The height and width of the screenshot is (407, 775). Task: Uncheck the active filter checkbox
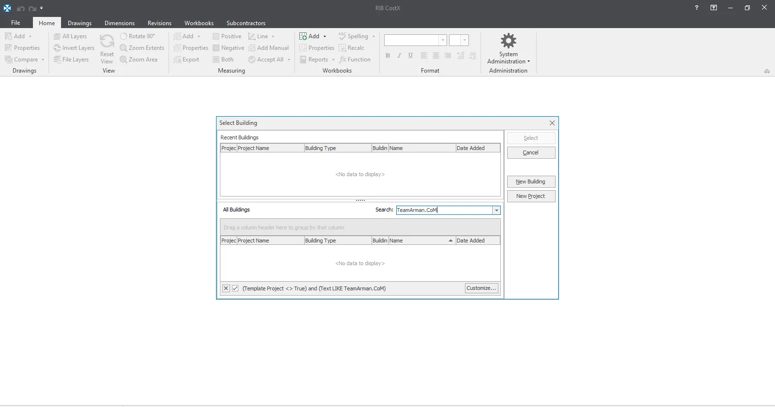[235, 288]
